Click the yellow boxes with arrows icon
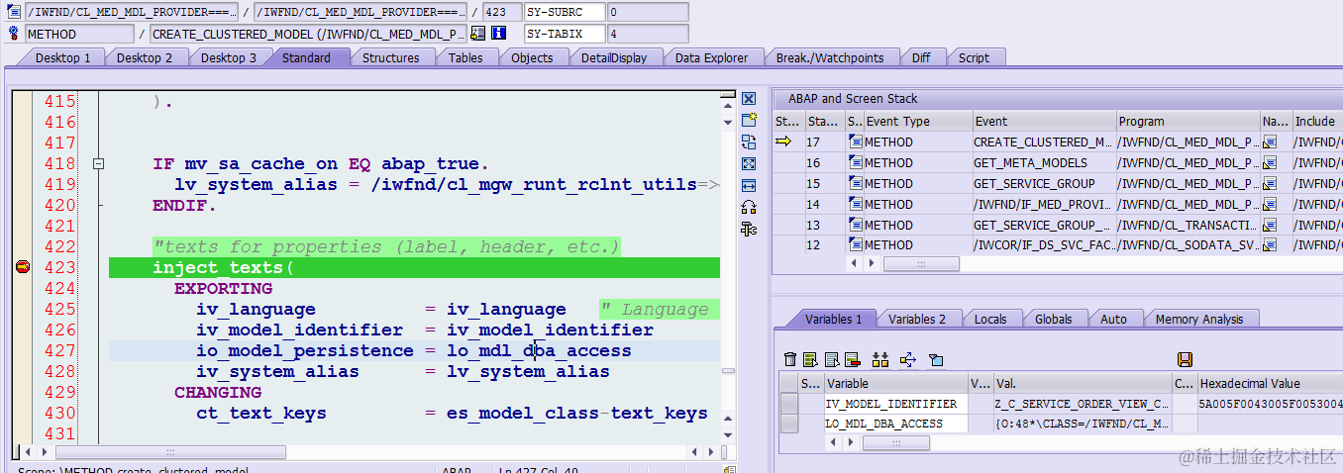Screen dimensions: 1343x473 click(x=880, y=359)
